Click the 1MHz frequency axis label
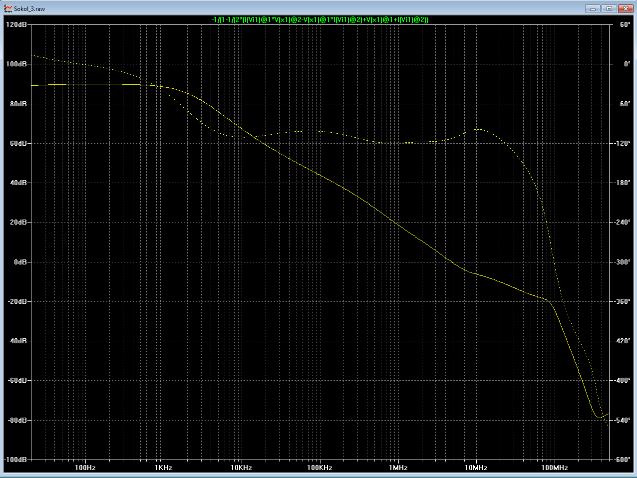The width and height of the screenshot is (637, 478). pyautogui.click(x=398, y=468)
